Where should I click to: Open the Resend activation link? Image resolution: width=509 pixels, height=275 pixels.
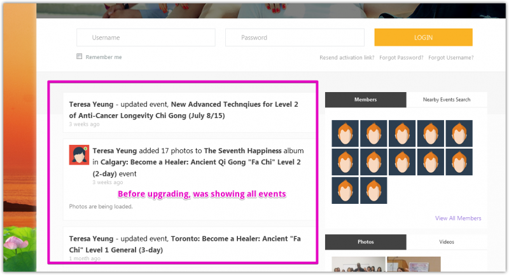coord(347,58)
